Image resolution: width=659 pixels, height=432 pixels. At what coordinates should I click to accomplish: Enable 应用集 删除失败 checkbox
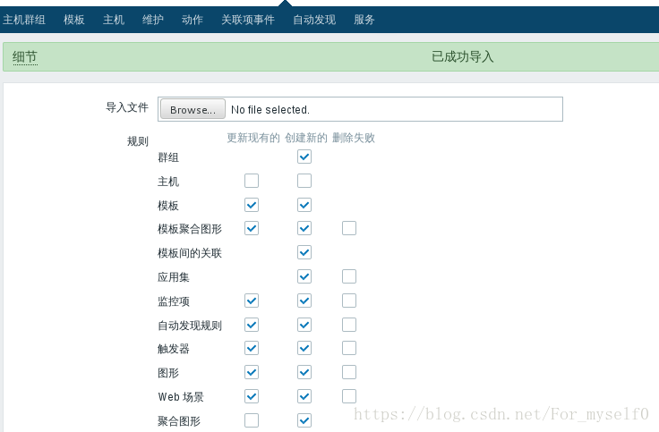(349, 276)
